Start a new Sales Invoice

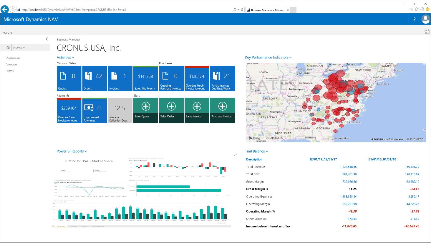click(197, 110)
